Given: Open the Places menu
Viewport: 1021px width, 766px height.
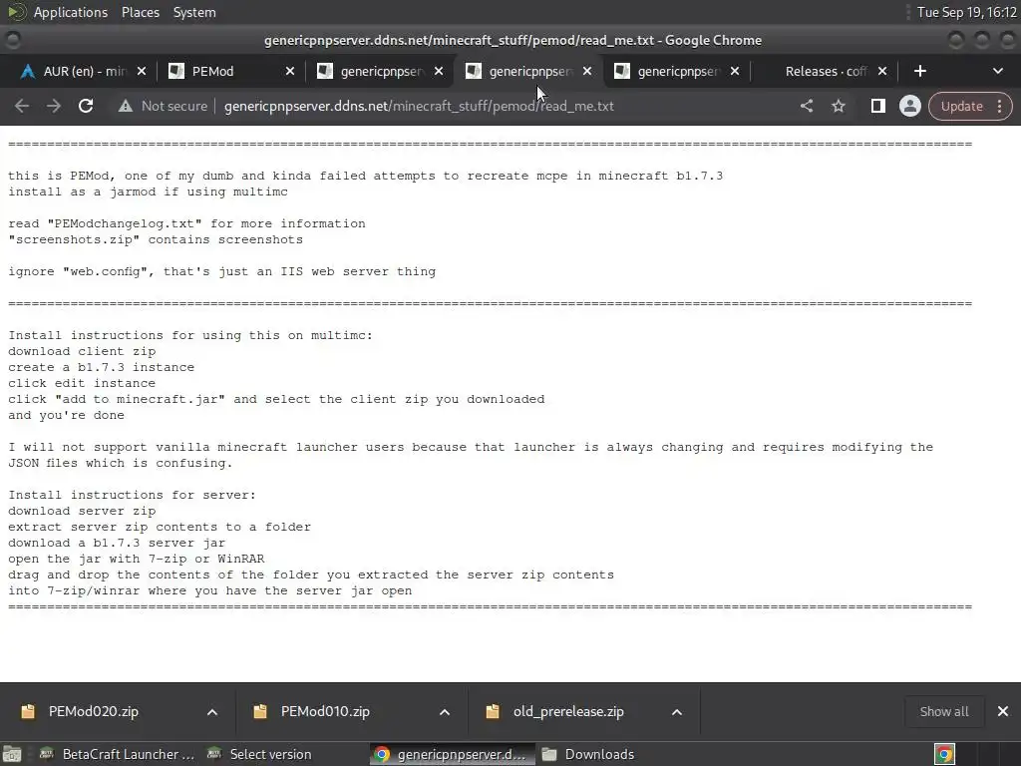Looking at the screenshot, I should [140, 12].
